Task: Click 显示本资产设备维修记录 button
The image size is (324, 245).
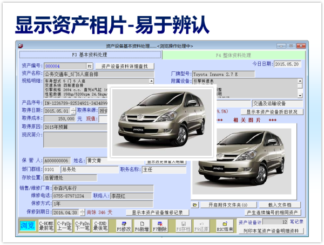Action: click(158, 213)
